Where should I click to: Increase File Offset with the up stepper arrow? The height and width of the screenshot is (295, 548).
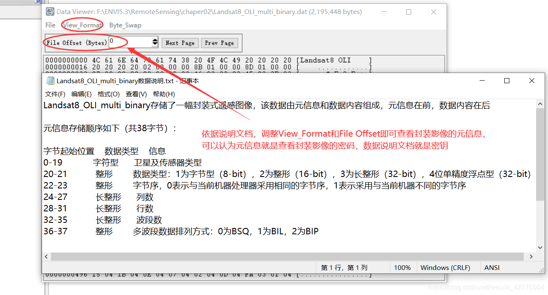click(155, 40)
